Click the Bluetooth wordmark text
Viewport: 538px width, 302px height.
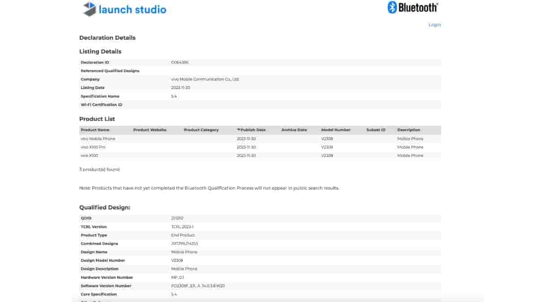pyautogui.click(x=418, y=8)
